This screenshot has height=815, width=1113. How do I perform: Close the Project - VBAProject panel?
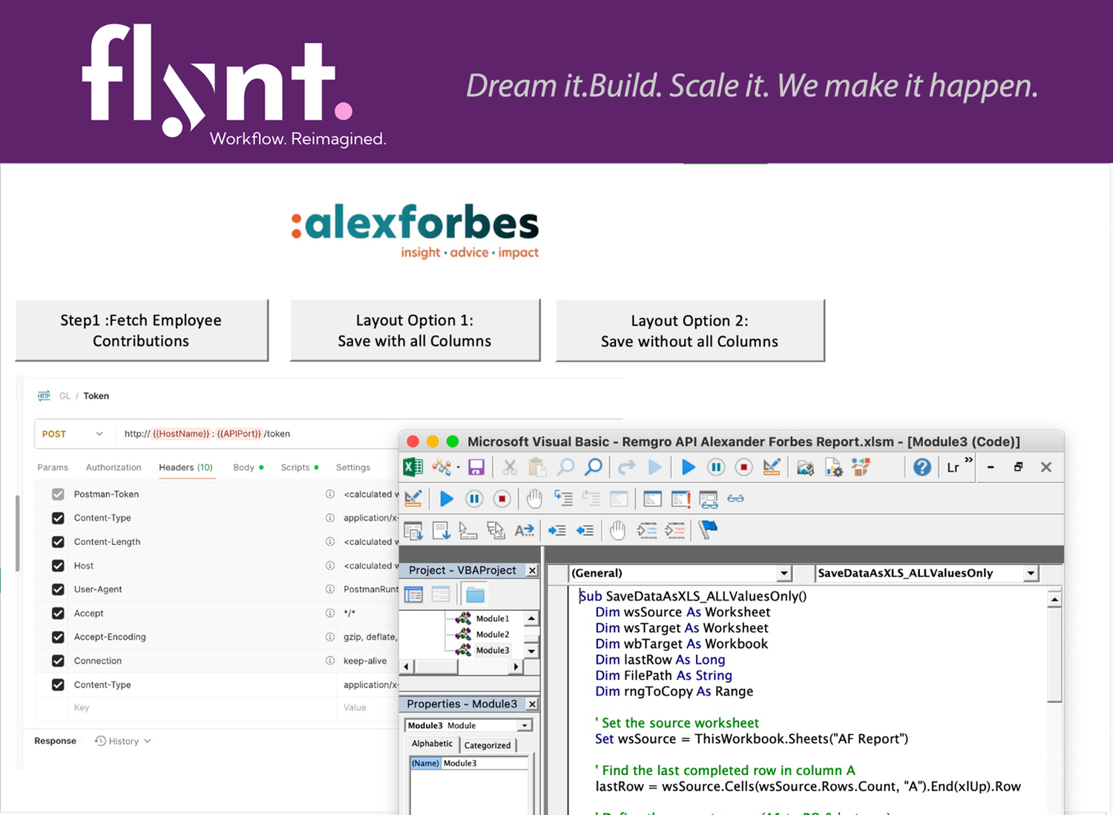[x=532, y=570]
